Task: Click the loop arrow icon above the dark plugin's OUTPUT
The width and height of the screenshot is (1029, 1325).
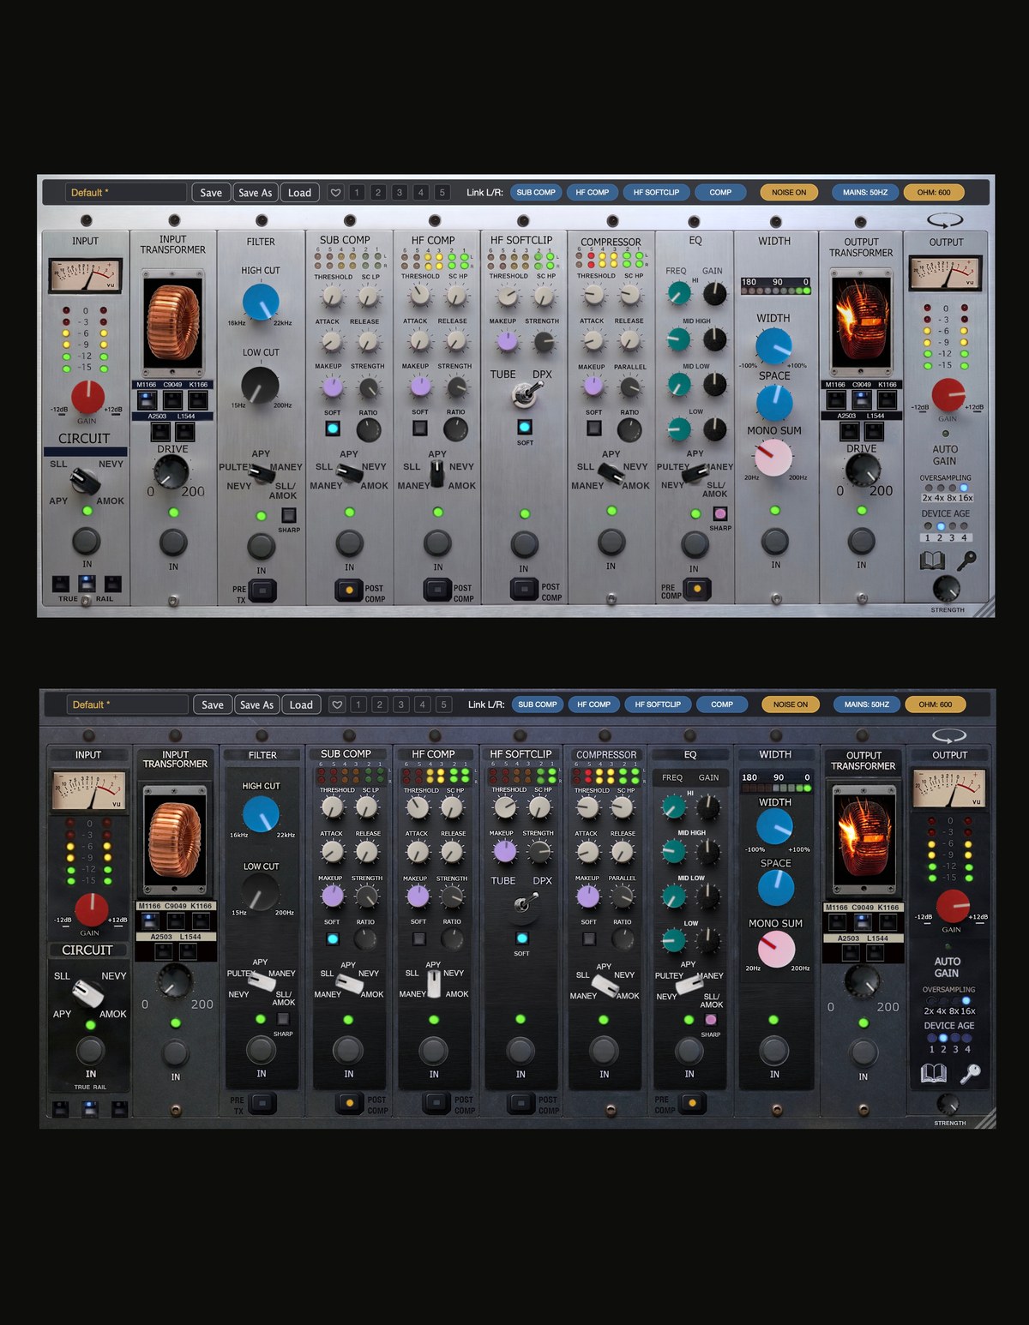Action: click(x=949, y=735)
